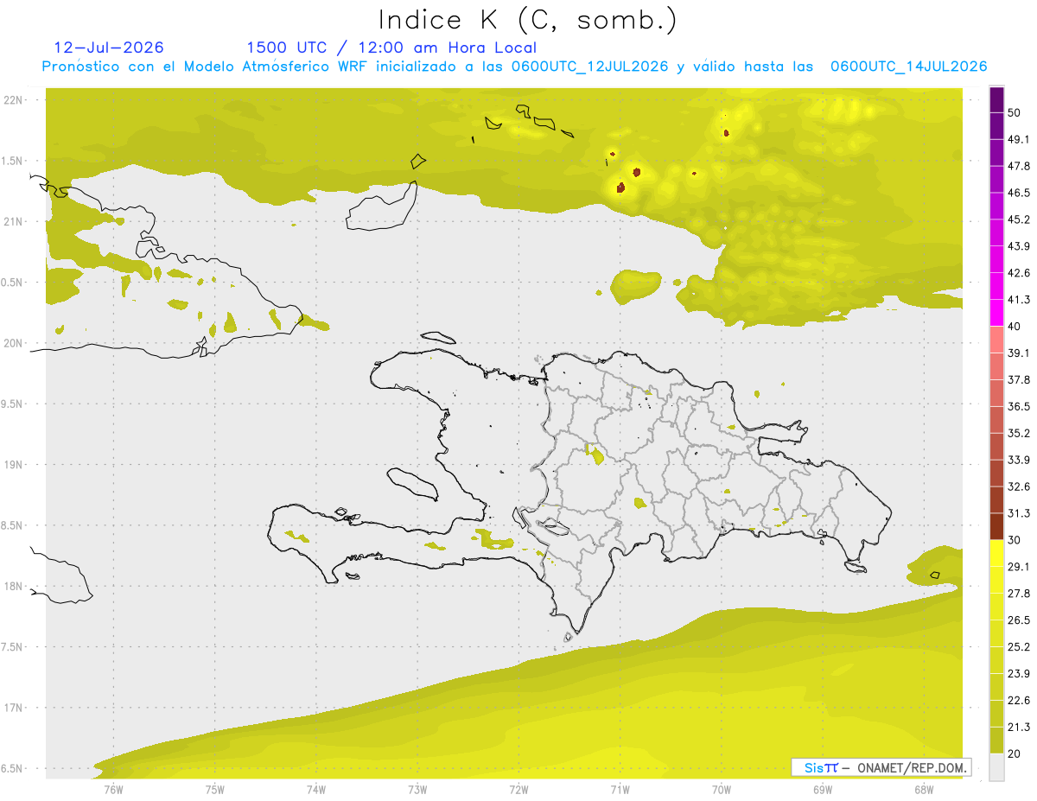Click the latitude label "18N"

13,587
